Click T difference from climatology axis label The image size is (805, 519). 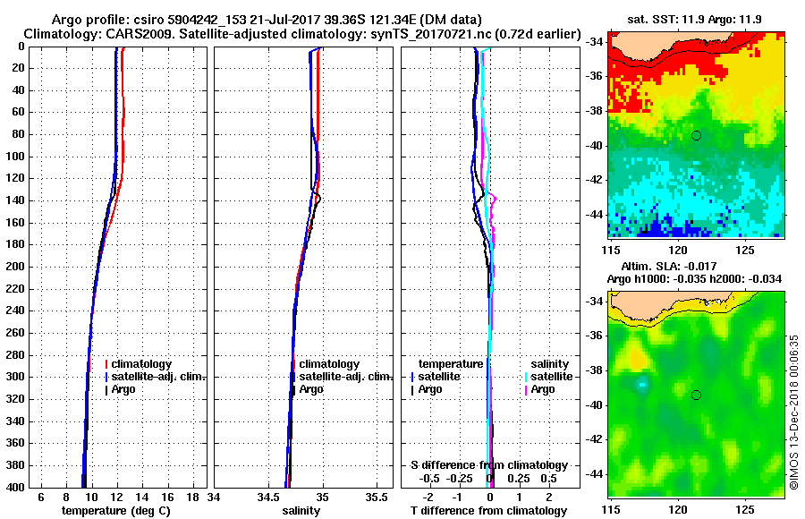(x=488, y=511)
